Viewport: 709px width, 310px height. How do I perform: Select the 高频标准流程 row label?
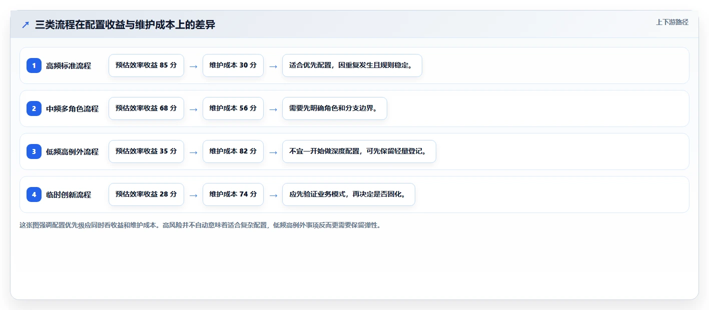click(69, 65)
